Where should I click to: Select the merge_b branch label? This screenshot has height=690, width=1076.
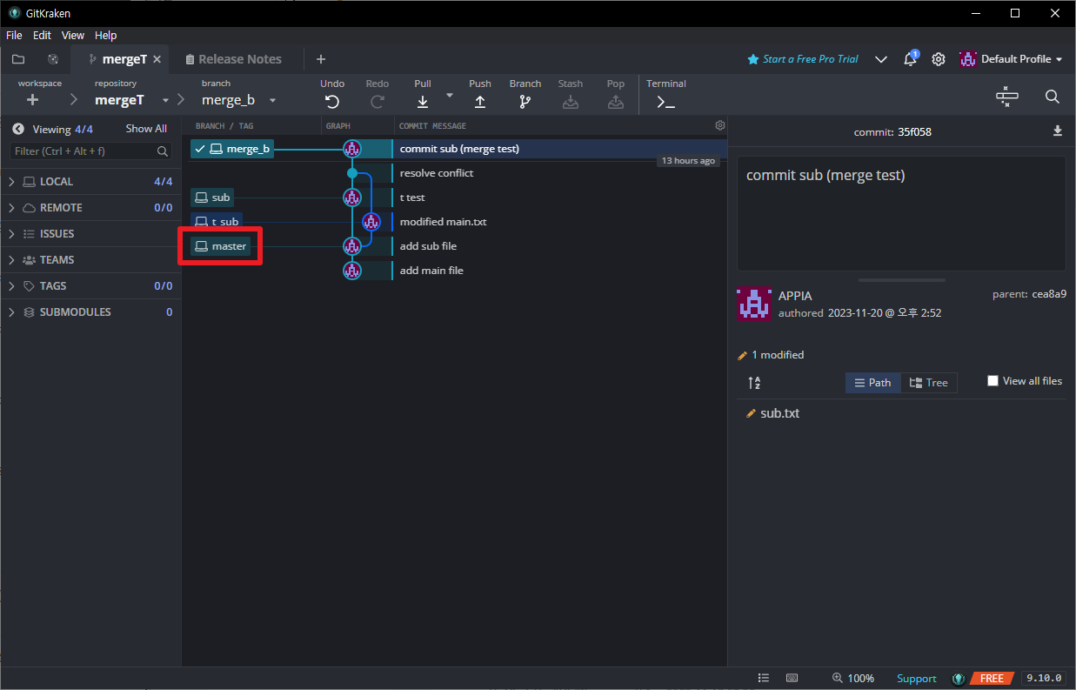232,149
